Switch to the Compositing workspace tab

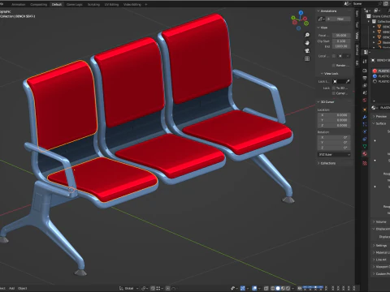[38, 4]
